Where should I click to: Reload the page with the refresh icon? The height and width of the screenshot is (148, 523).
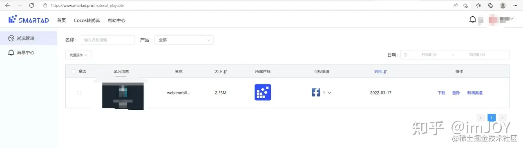(32, 6)
